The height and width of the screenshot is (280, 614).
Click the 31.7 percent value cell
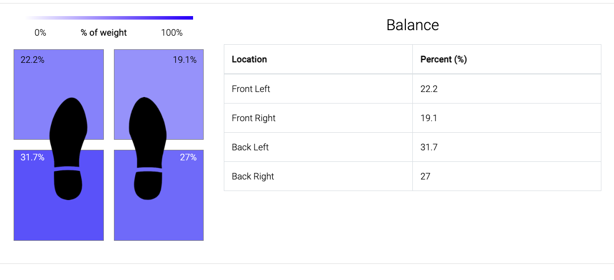click(x=507, y=147)
